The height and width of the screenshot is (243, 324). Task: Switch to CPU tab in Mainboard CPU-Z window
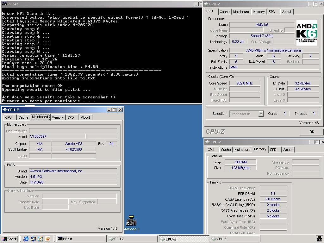pyautogui.click(x=9, y=117)
